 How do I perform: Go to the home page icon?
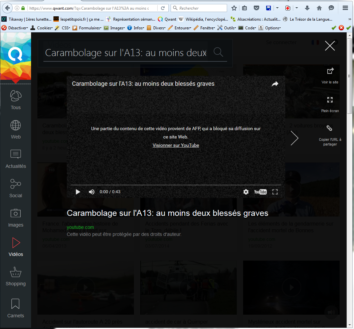click(x=319, y=8)
